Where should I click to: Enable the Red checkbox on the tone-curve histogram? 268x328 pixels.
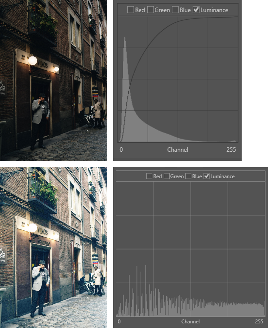pyautogui.click(x=130, y=10)
